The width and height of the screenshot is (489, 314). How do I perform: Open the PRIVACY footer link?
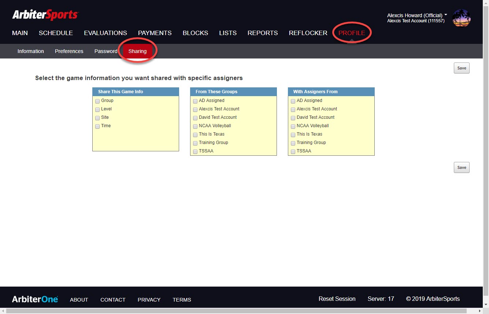(149, 300)
